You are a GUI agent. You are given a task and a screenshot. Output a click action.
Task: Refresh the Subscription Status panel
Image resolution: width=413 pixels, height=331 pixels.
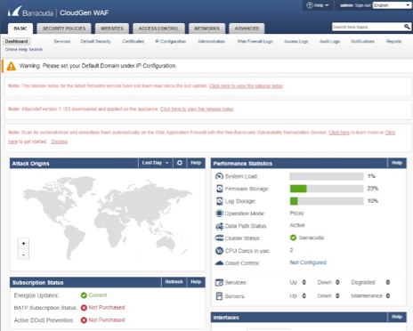coord(174,282)
